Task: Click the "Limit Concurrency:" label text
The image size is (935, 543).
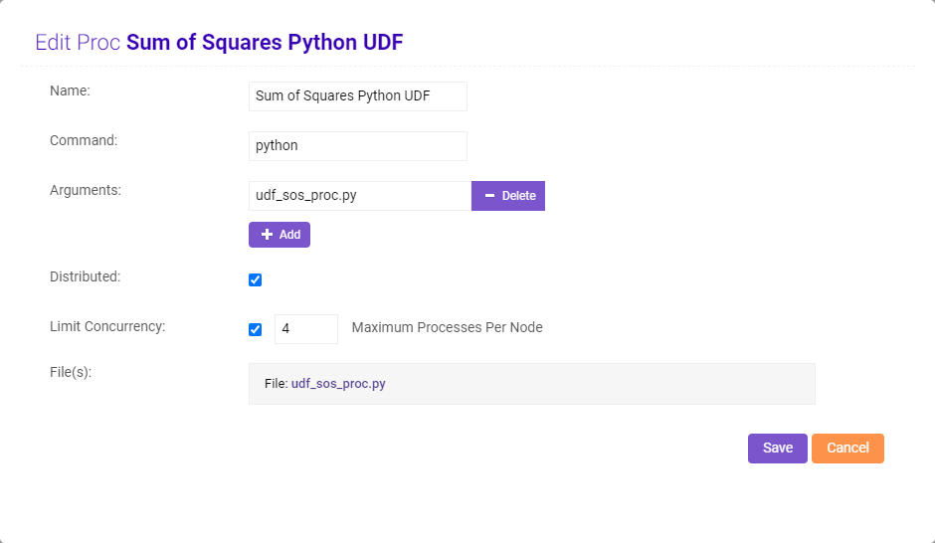Action: 107,326
